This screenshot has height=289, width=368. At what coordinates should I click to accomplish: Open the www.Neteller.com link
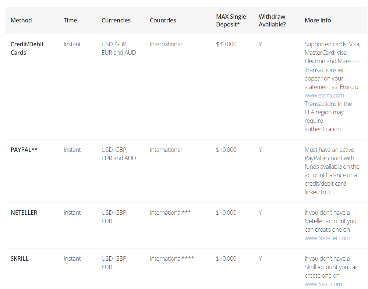pyautogui.click(x=327, y=238)
